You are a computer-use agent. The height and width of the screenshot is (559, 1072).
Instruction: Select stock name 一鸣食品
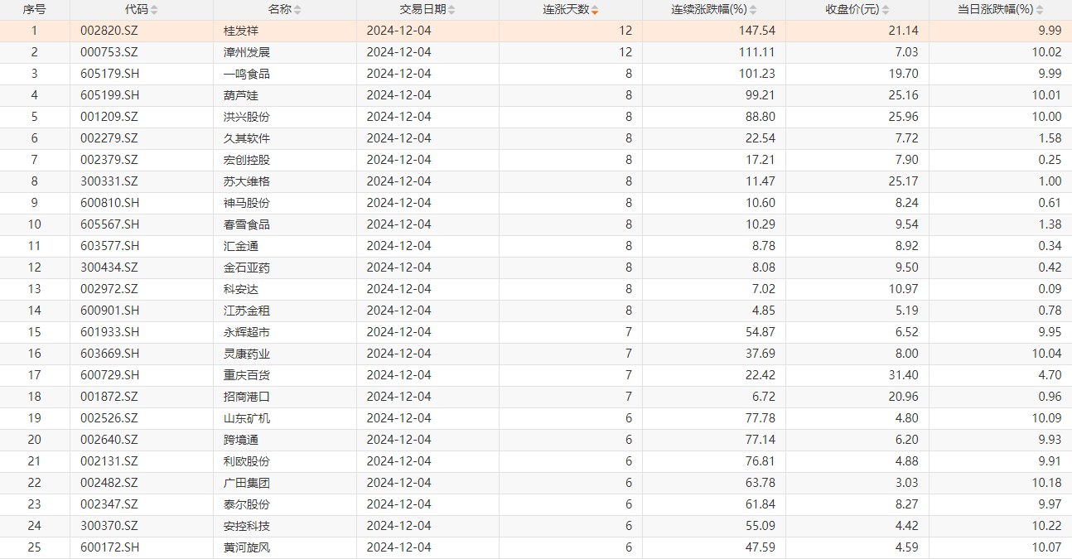[x=247, y=74]
